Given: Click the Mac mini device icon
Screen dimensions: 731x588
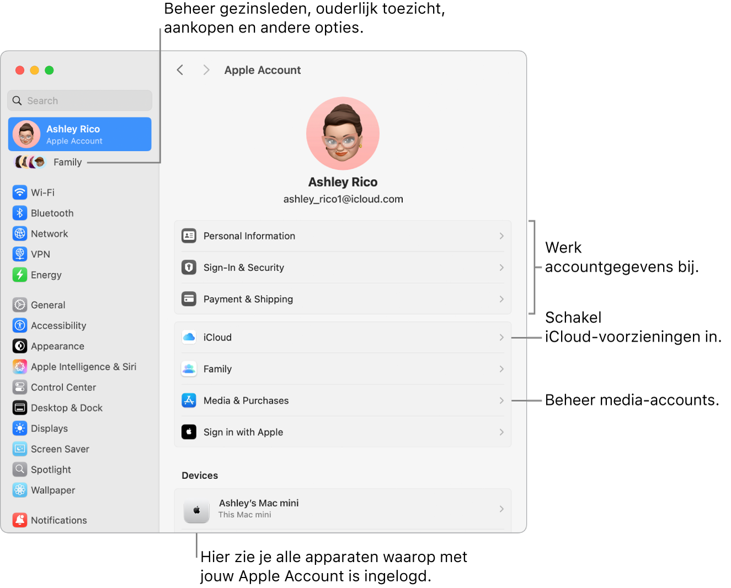Looking at the screenshot, I should click(196, 511).
